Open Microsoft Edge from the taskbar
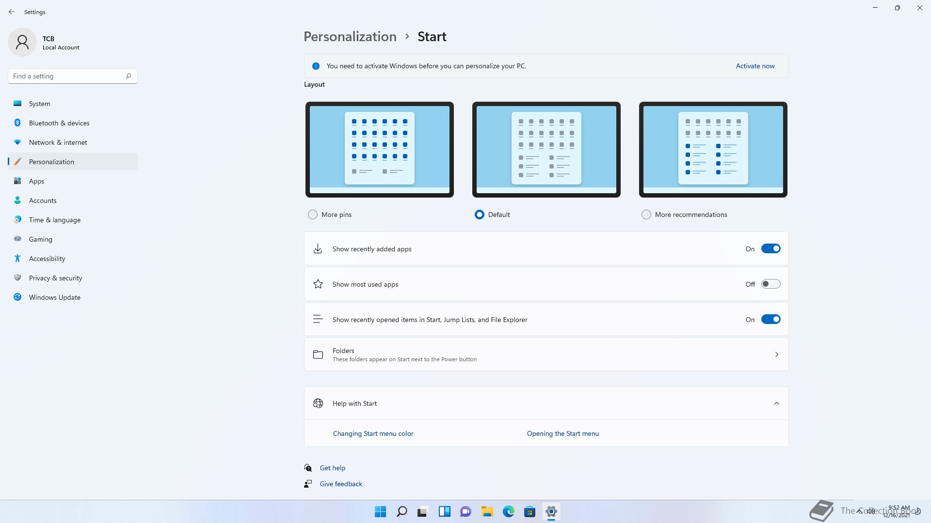 pyautogui.click(x=508, y=511)
